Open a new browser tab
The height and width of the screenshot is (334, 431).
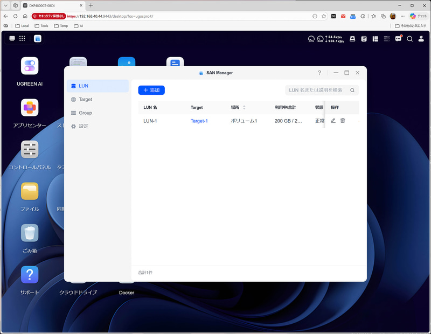(x=91, y=5)
